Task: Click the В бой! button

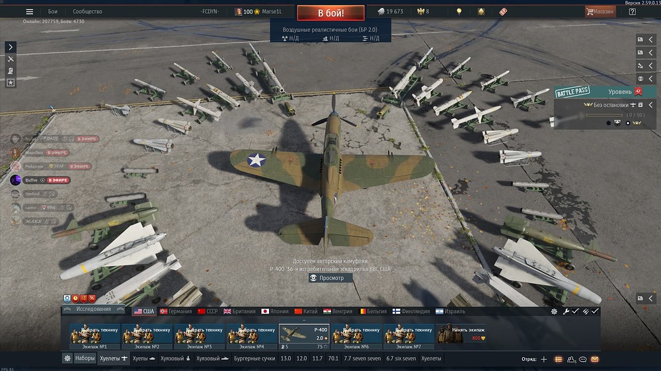Action: click(331, 13)
